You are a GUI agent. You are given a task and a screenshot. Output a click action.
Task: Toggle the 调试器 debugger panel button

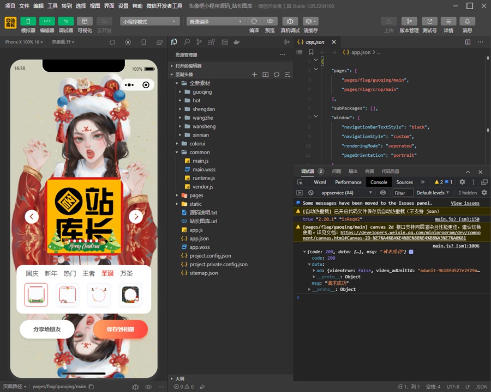click(65, 21)
